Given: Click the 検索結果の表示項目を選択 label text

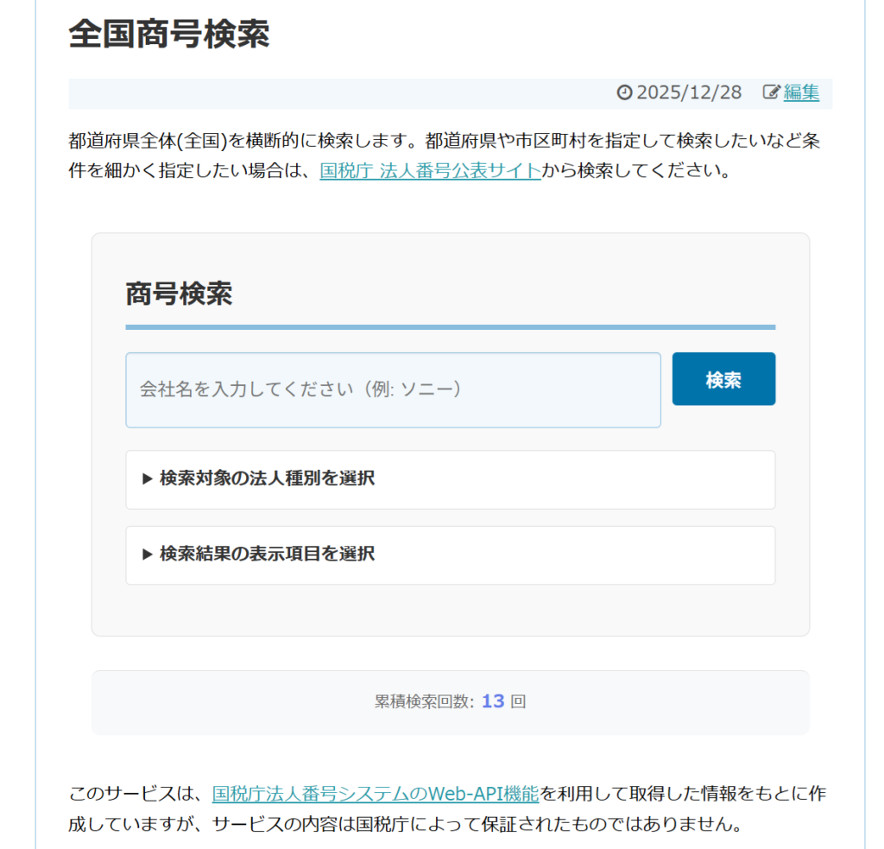Looking at the screenshot, I should [x=267, y=554].
